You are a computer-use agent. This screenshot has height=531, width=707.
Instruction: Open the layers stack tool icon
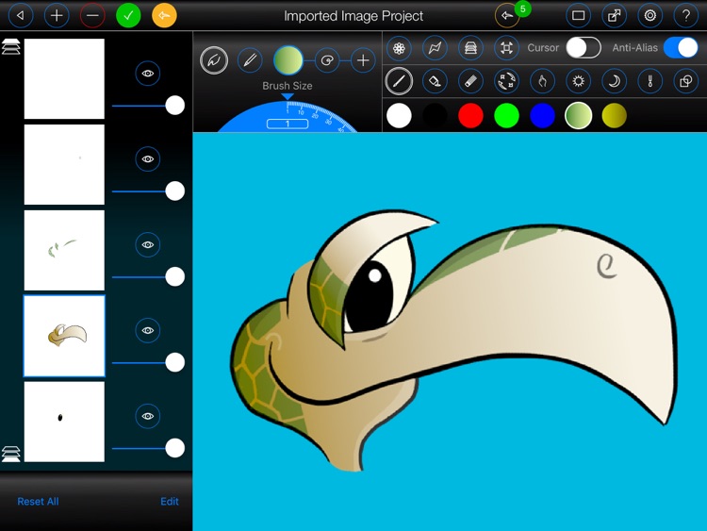470,48
